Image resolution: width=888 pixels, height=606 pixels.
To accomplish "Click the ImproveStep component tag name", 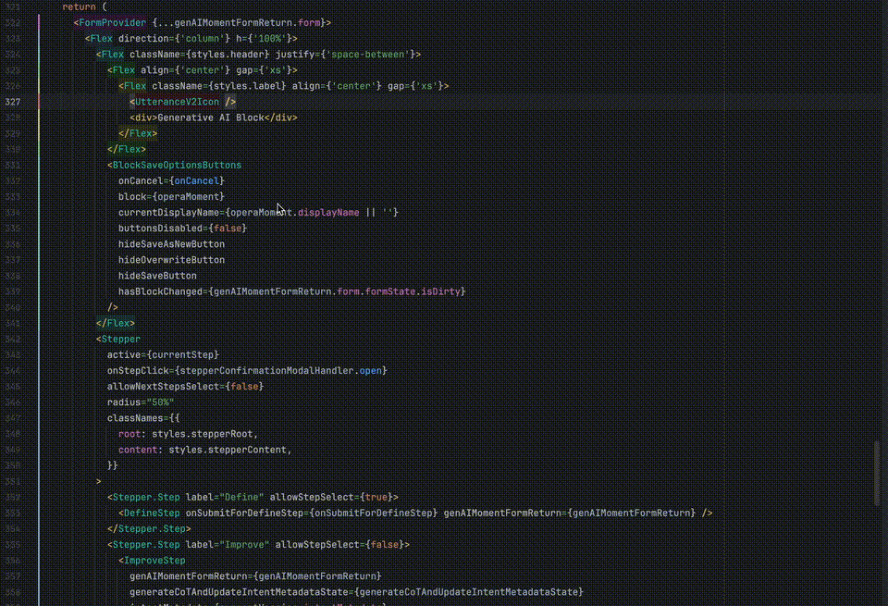I will (154, 561).
